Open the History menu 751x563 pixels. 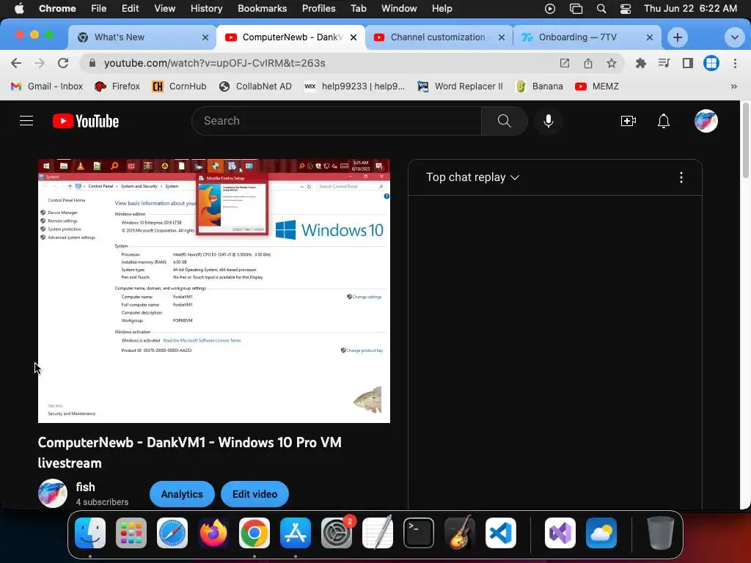point(206,8)
